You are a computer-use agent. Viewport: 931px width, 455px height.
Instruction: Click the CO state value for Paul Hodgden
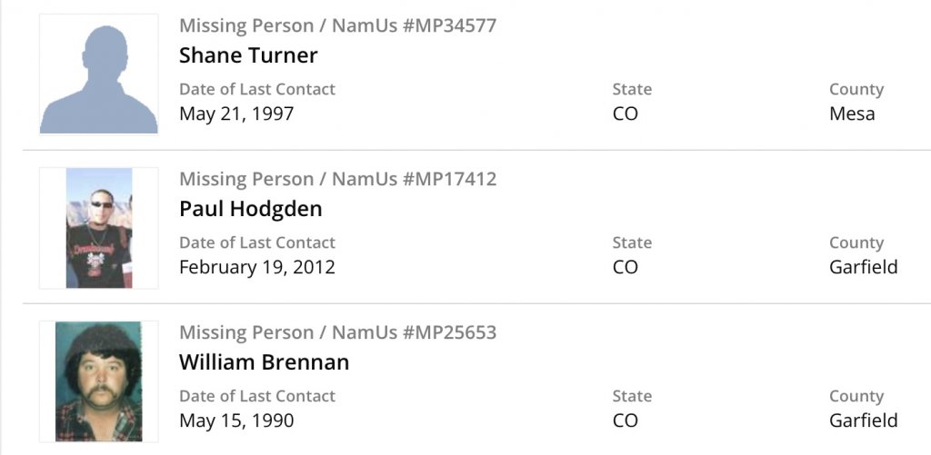(x=626, y=267)
